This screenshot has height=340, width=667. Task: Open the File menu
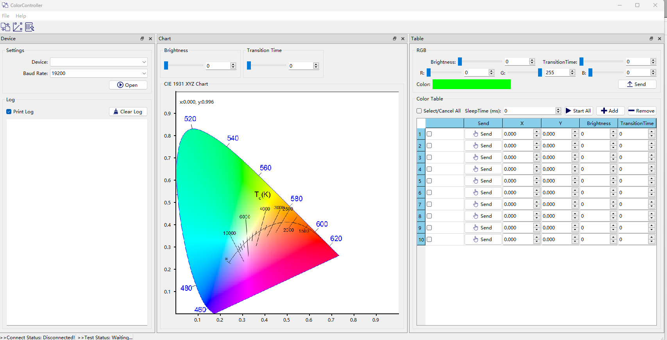[5, 16]
